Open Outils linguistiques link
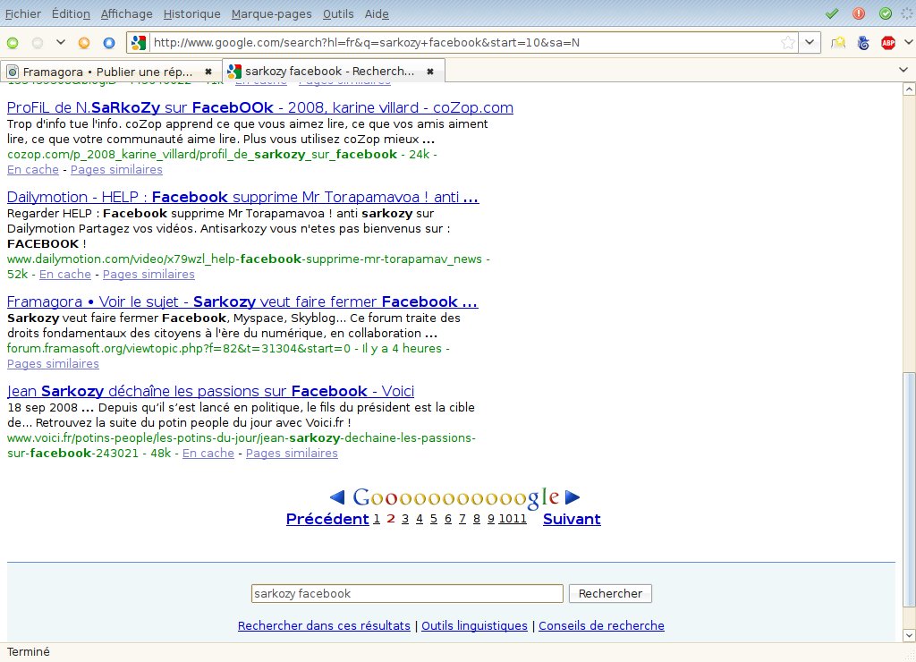This screenshot has width=916, height=662. (x=474, y=626)
